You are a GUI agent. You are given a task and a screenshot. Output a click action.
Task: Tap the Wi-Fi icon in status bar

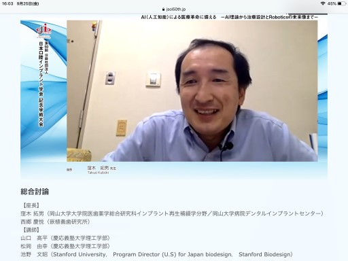click(323, 3)
